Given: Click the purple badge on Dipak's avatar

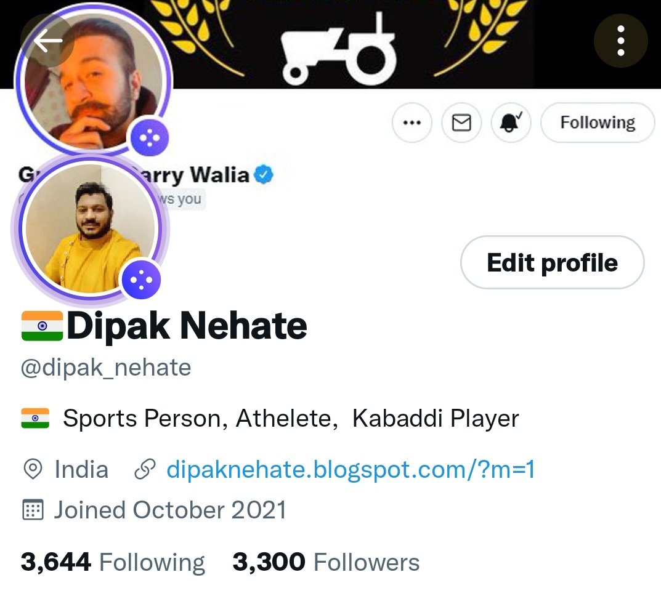Looking at the screenshot, I should click(141, 280).
